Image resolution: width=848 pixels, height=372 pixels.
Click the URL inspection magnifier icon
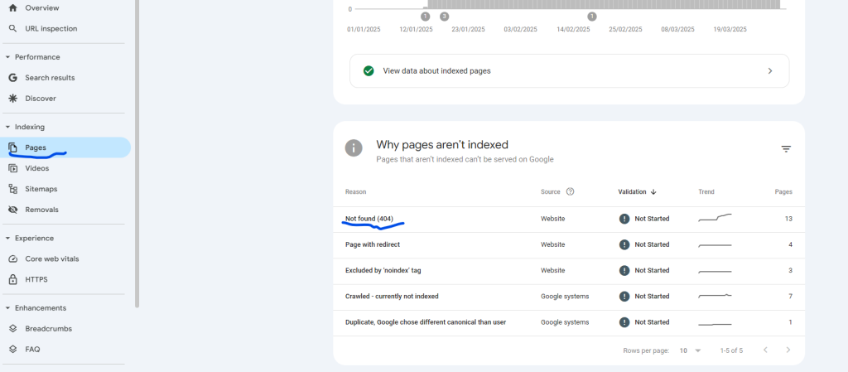coord(13,29)
